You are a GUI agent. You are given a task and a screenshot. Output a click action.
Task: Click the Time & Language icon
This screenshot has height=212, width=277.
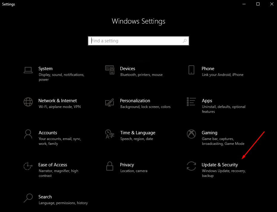110,134
